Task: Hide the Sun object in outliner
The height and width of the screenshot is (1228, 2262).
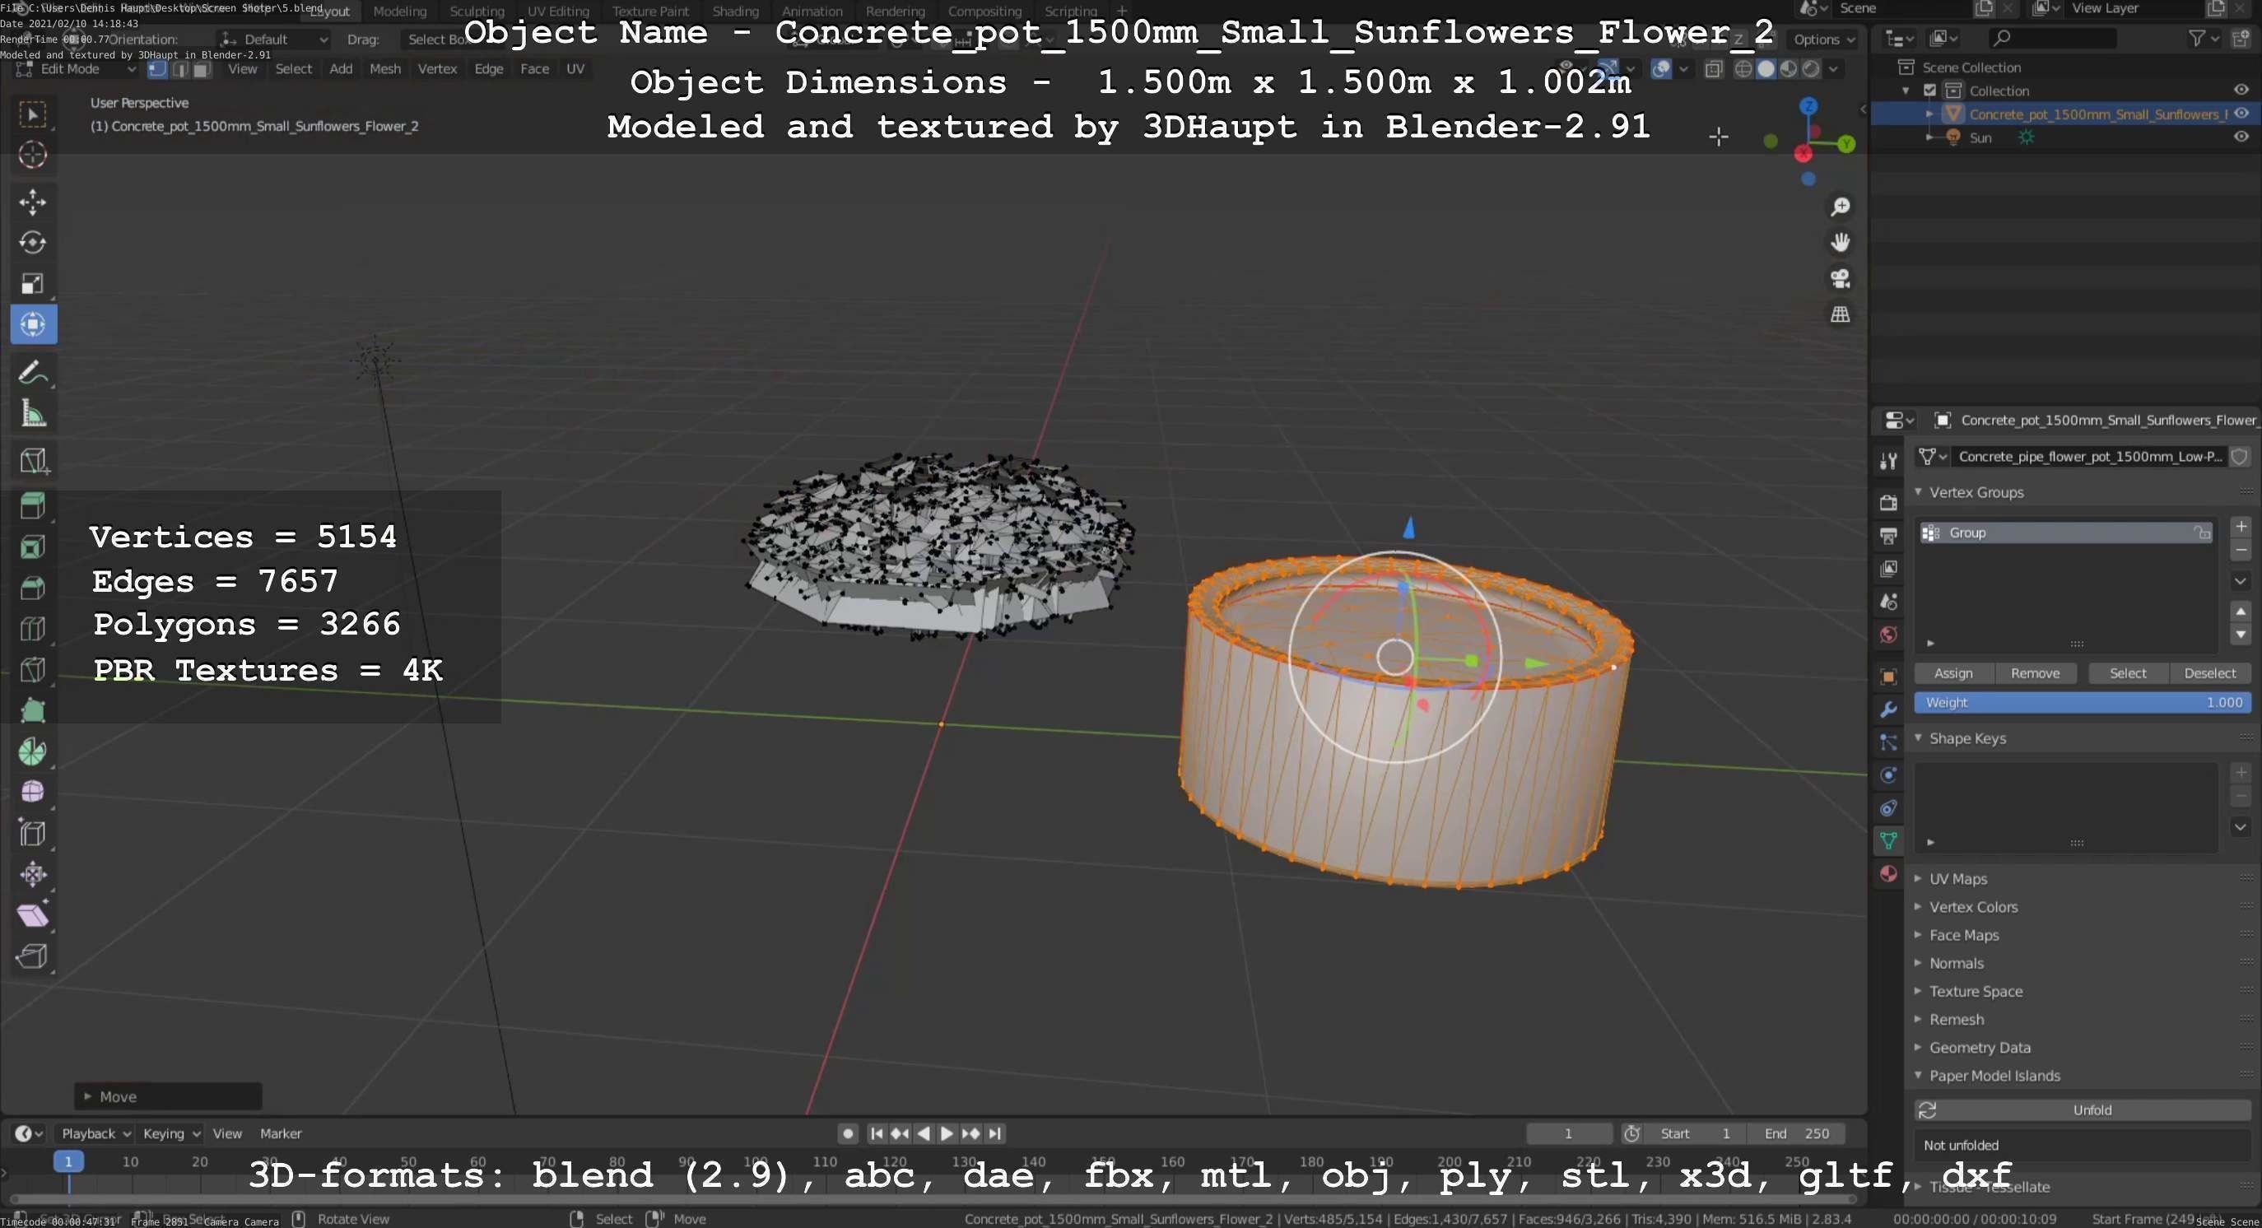Action: pyautogui.click(x=2240, y=137)
